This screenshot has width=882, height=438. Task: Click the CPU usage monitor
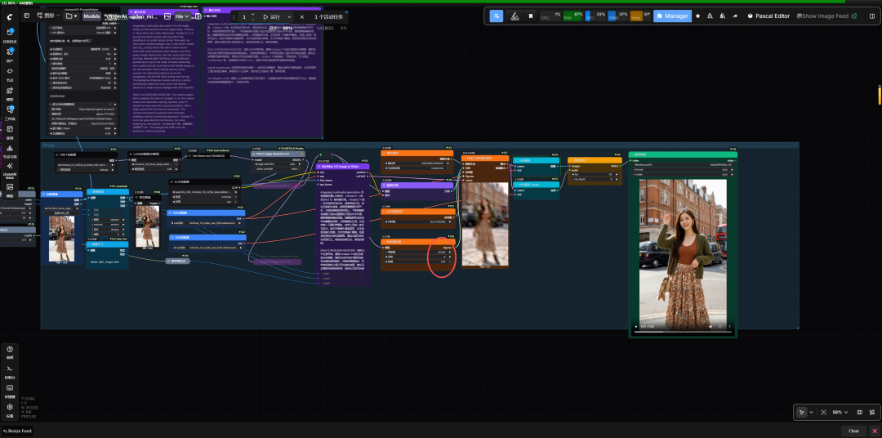click(x=550, y=16)
